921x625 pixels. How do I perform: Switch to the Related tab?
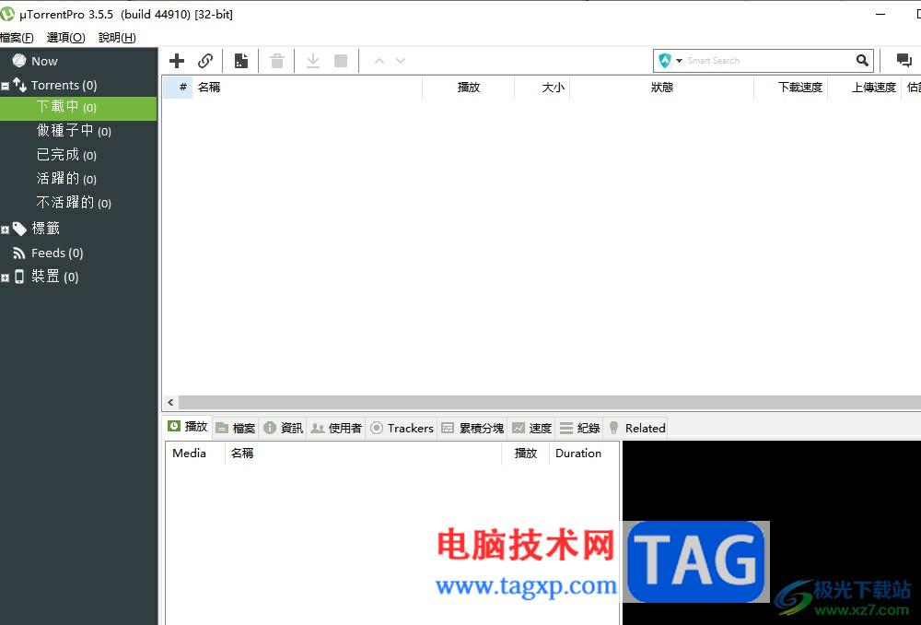click(x=636, y=428)
